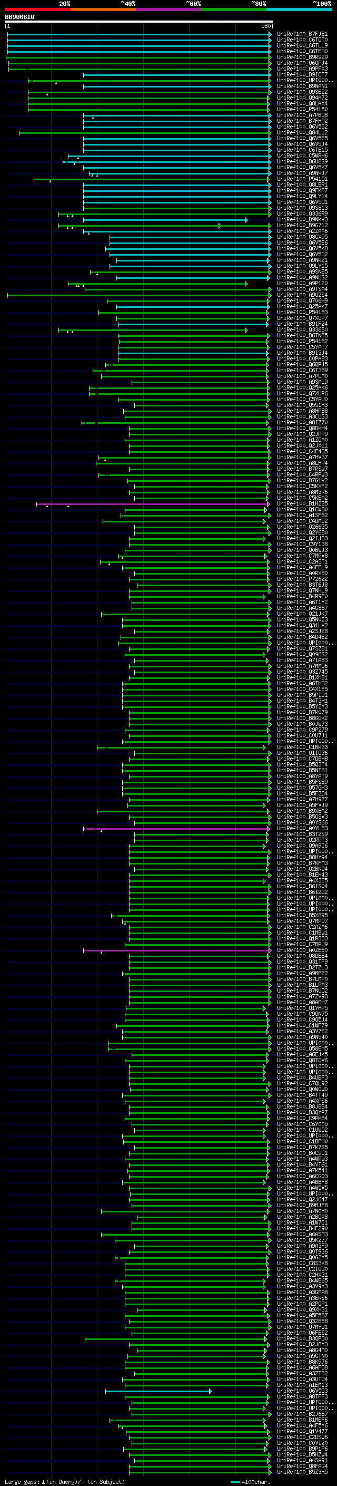Select the UniRef100_A8TFF3 label

coord(302,1396)
